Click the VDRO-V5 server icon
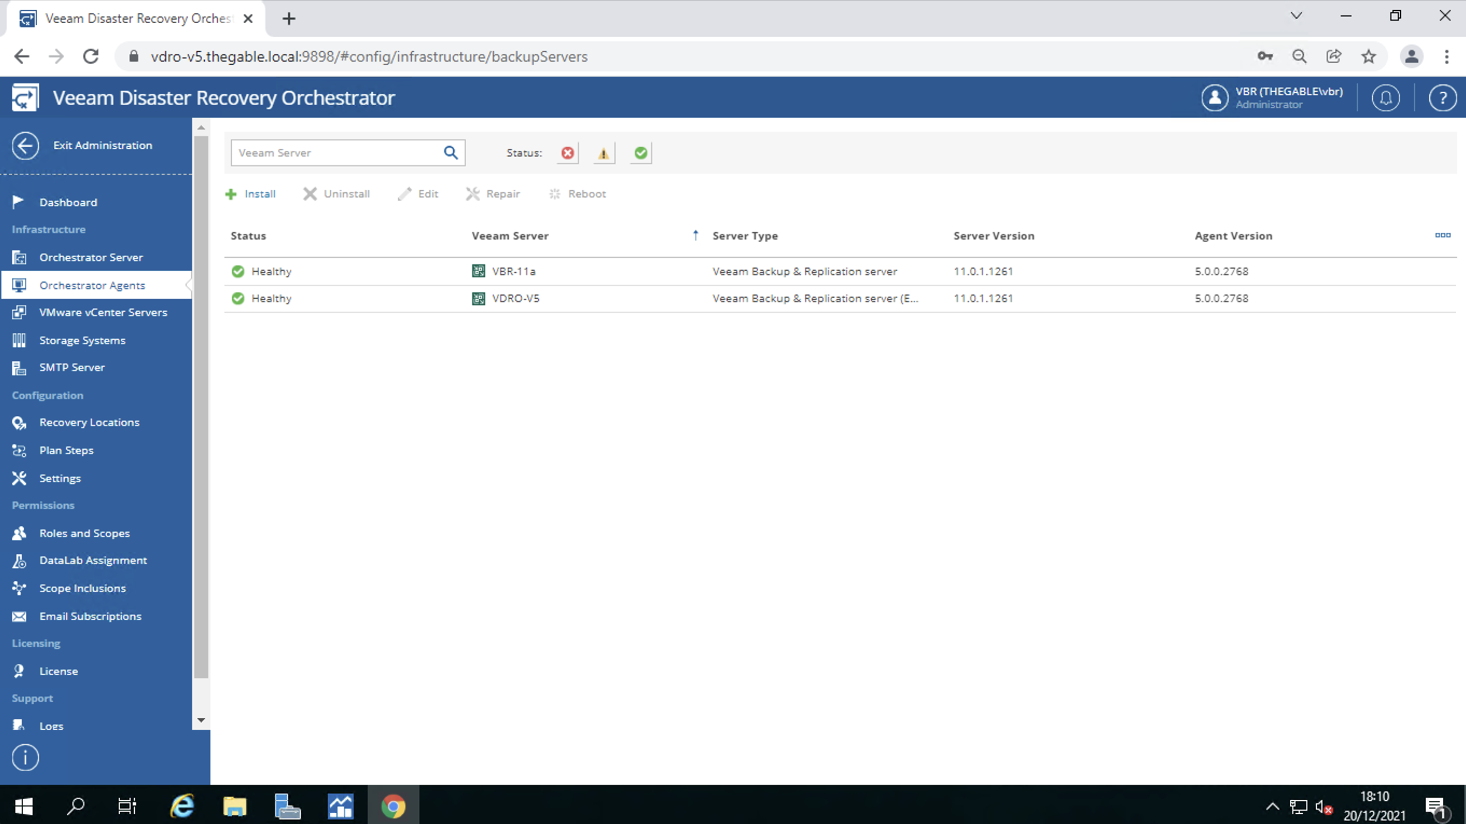The height and width of the screenshot is (824, 1466). coord(479,299)
